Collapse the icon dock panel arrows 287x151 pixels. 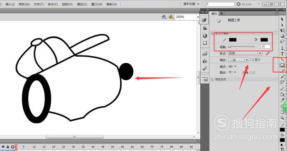click(208, 10)
